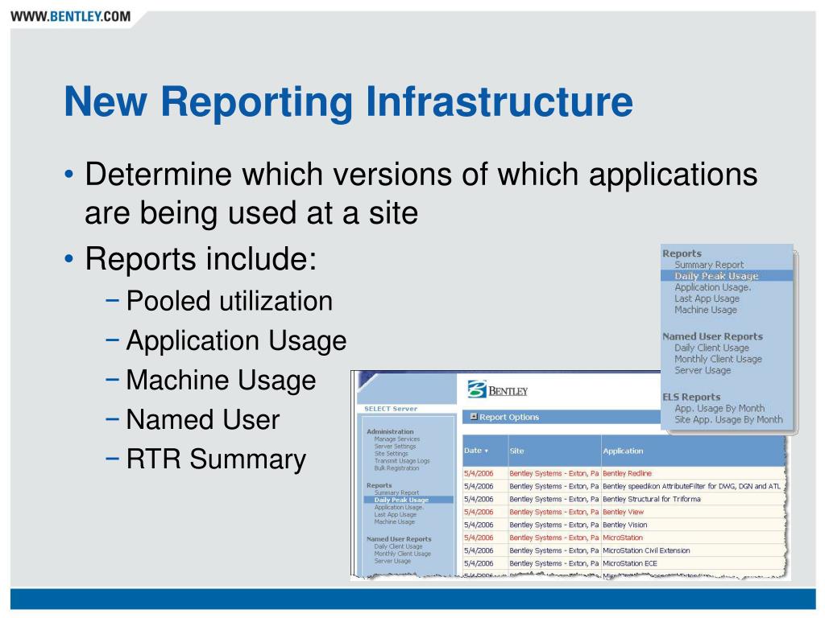
Task: Click Machine Usage in the small sidebar
Action: pyautogui.click(x=394, y=521)
